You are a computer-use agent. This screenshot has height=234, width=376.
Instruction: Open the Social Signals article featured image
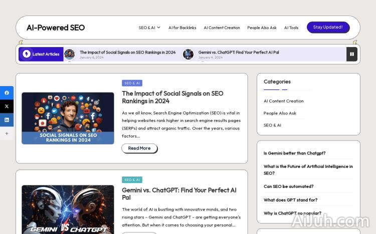68,118
